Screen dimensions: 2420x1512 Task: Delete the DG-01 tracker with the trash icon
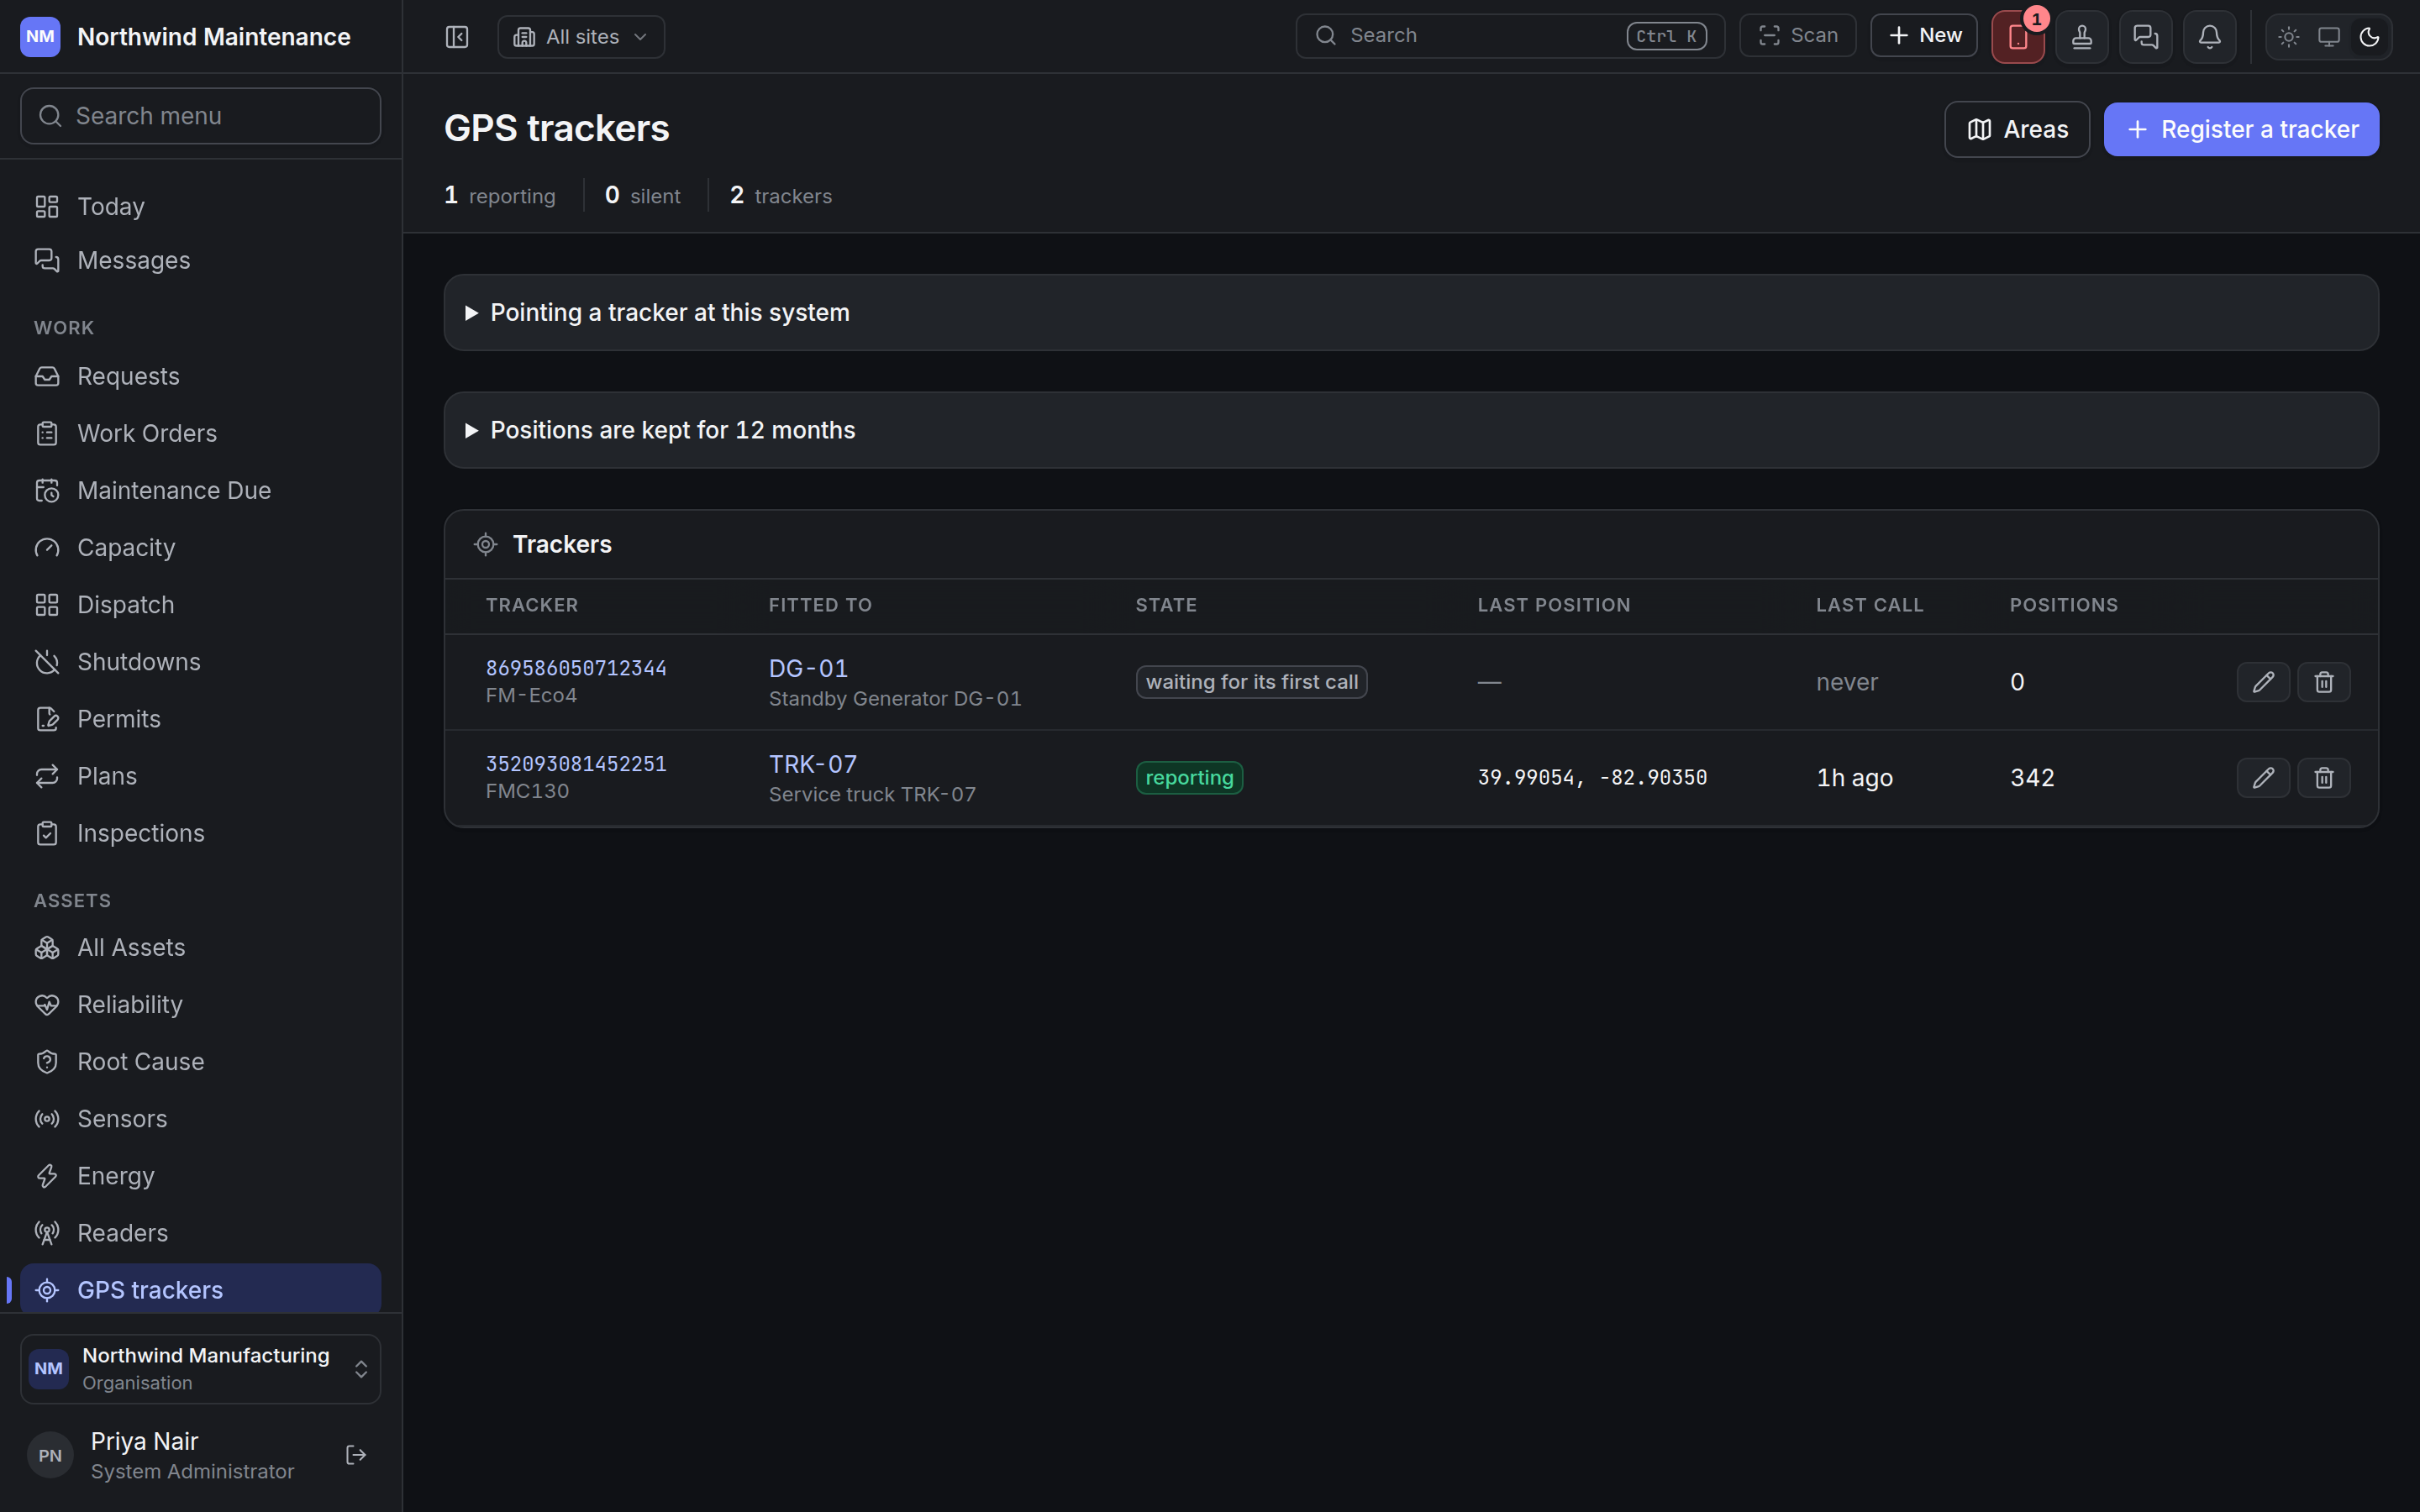pos(2324,682)
